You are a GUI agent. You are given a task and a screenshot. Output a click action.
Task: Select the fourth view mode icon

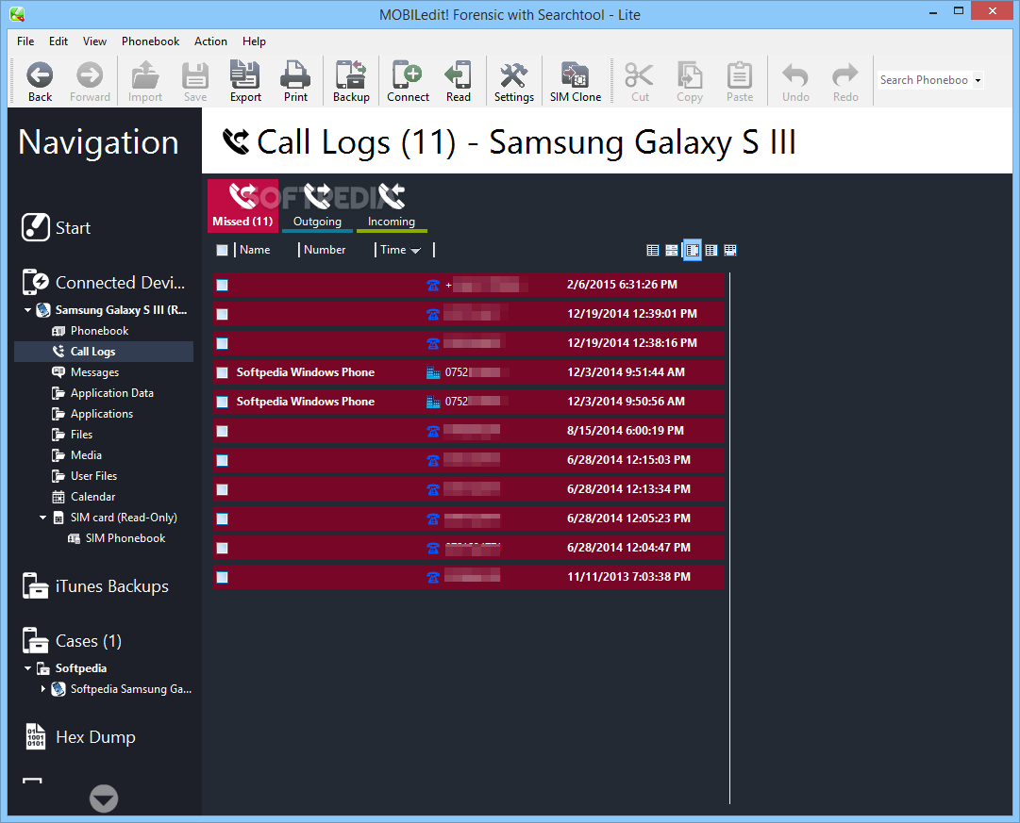coord(711,250)
